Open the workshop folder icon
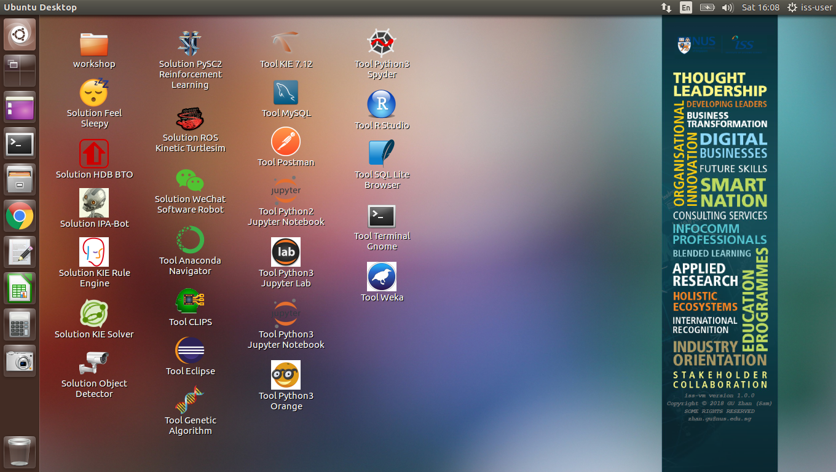 pos(94,44)
